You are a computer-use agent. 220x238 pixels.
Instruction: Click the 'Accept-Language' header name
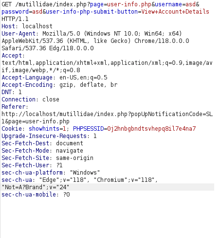[x=27, y=78]
